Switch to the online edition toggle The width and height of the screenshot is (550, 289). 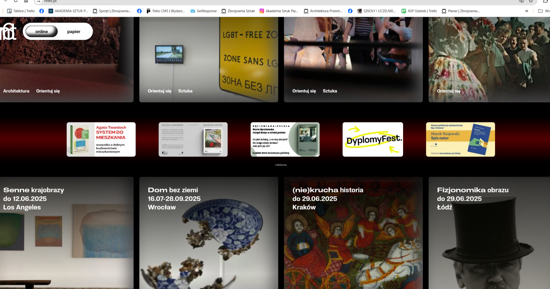coord(42,31)
